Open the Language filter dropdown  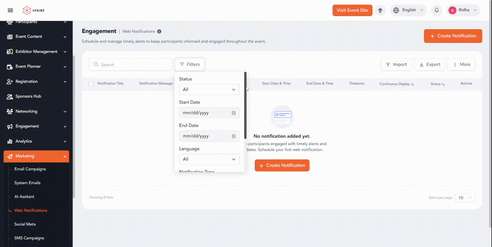[209, 159]
